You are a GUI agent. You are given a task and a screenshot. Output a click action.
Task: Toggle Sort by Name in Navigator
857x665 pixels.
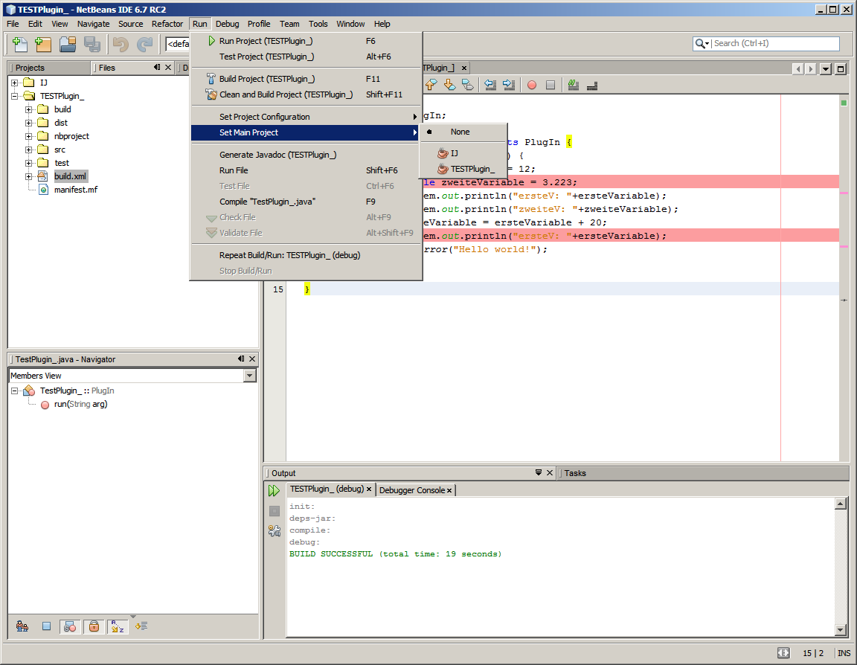(118, 626)
